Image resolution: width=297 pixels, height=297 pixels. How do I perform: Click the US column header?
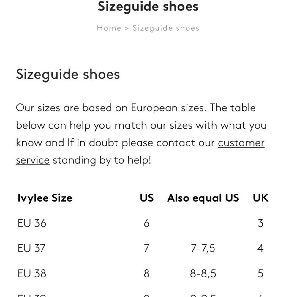pyautogui.click(x=147, y=198)
